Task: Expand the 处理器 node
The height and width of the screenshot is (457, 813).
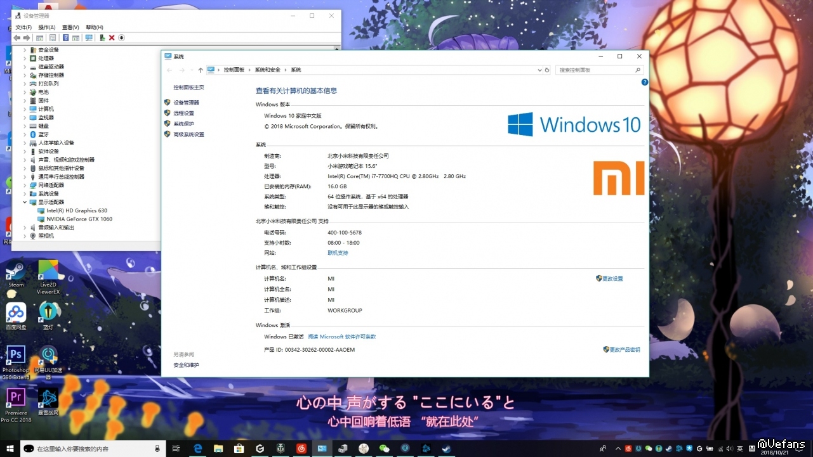Action: point(25,58)
